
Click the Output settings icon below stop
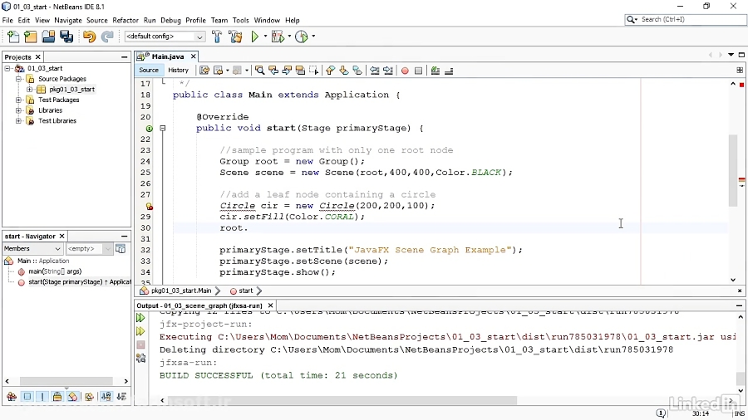(140, 358)
